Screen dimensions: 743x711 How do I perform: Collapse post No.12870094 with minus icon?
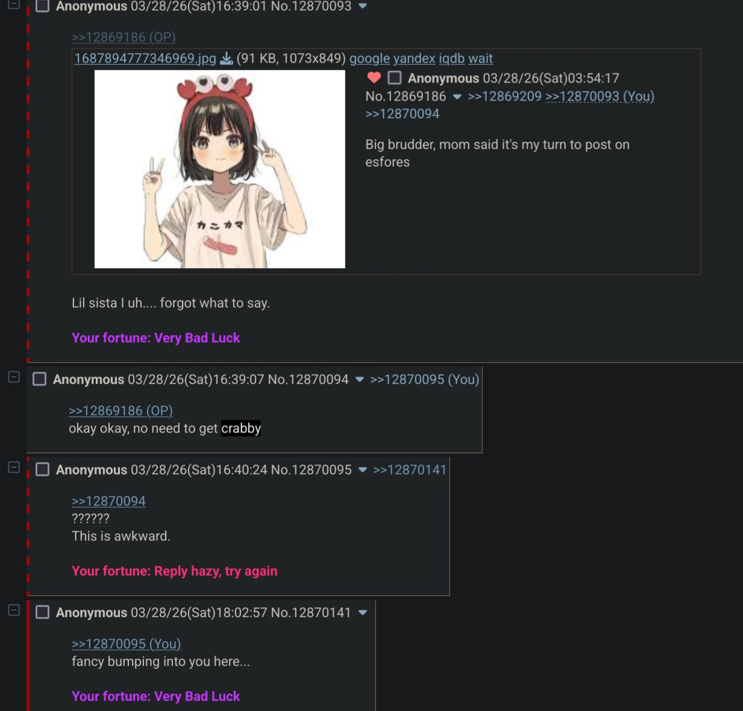(14, 377)
